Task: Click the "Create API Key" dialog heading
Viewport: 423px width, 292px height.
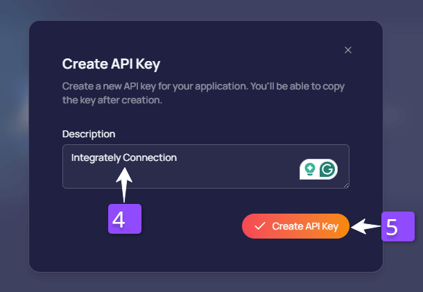Action: 111,65
